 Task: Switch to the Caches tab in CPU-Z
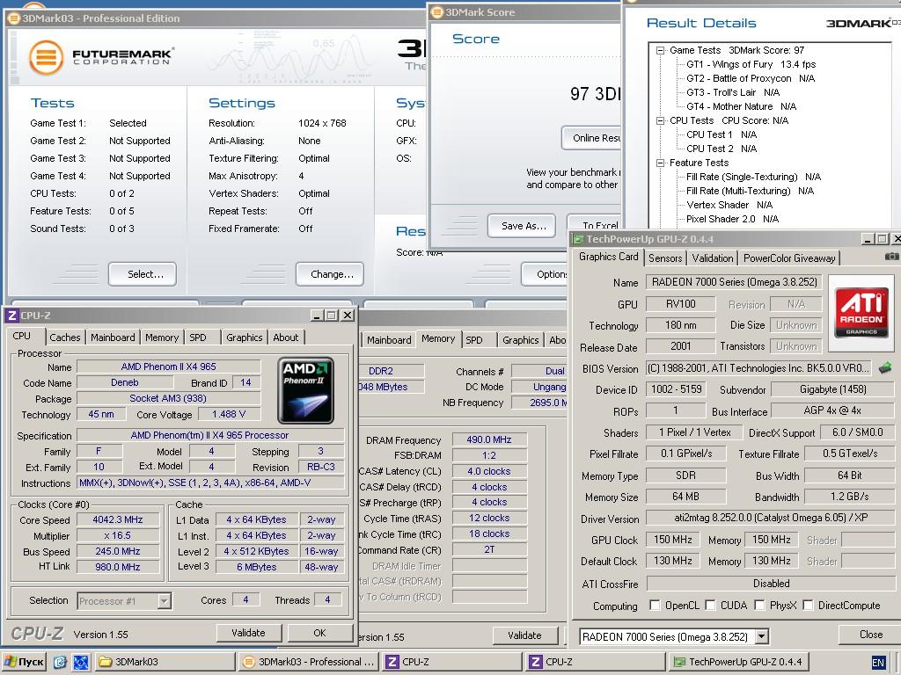(x=65, y=337)
